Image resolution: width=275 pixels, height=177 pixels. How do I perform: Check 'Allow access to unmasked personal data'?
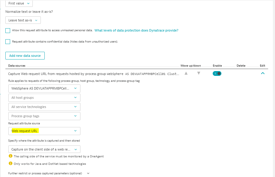click(x=8, y=31)
